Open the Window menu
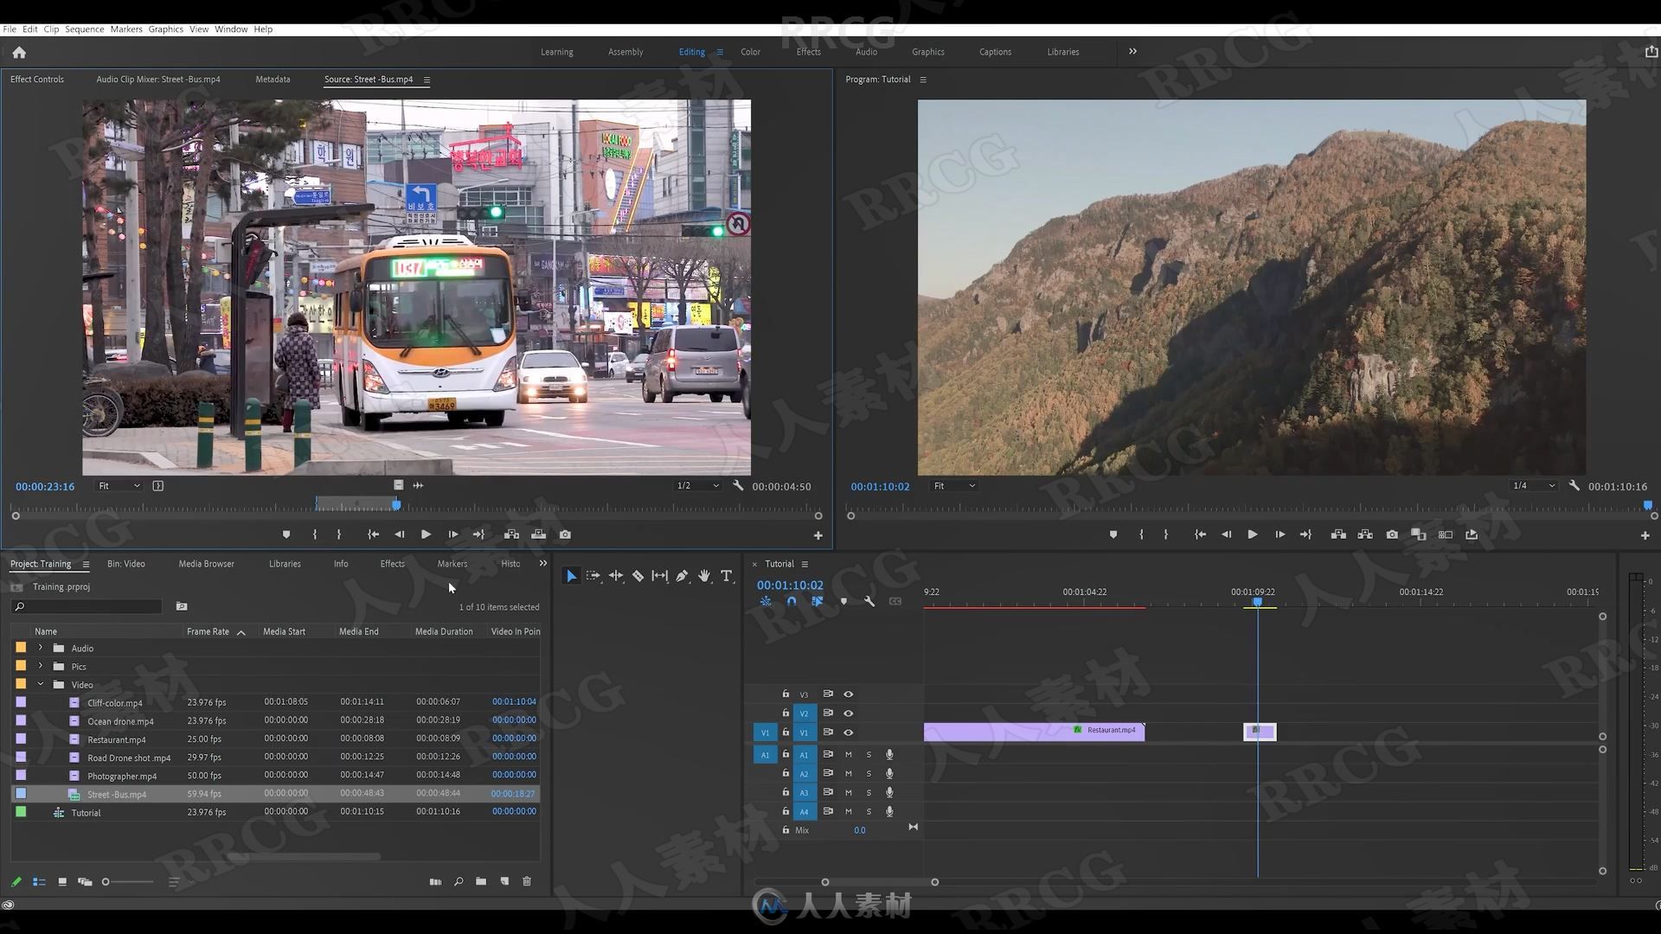The height and width of the screenshot is (934, 1661). point(231,29)
